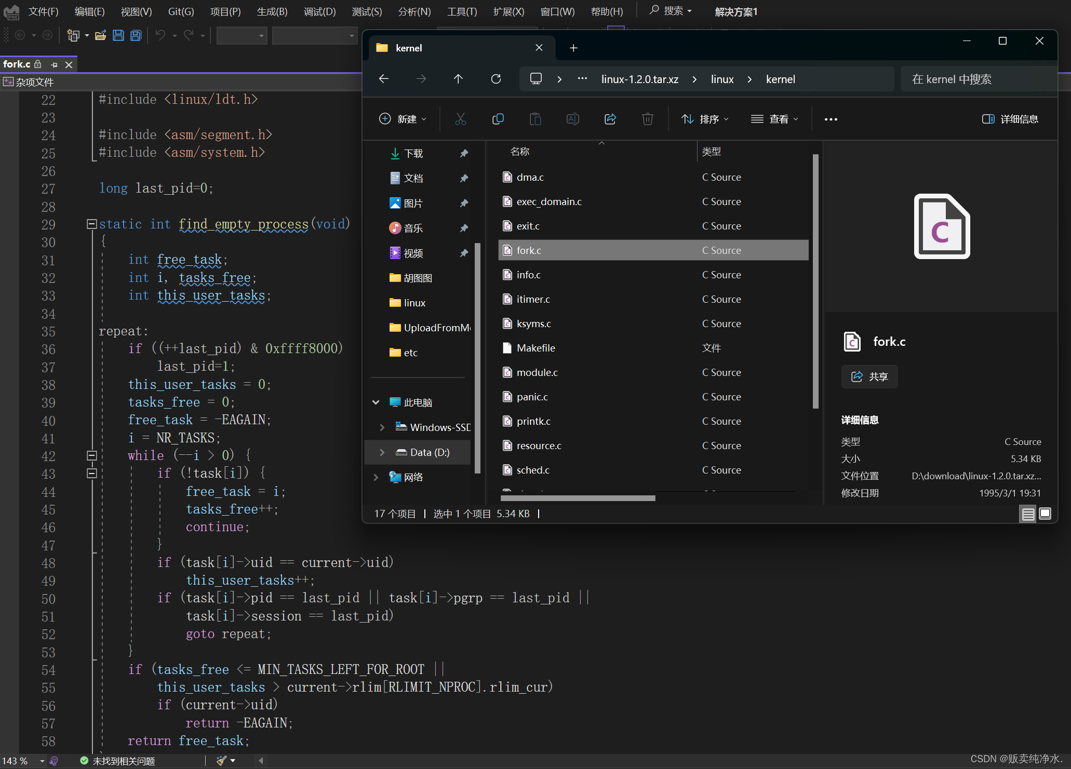
Task: Collapse the find_empty_process function outline
Action: (91, 224)
